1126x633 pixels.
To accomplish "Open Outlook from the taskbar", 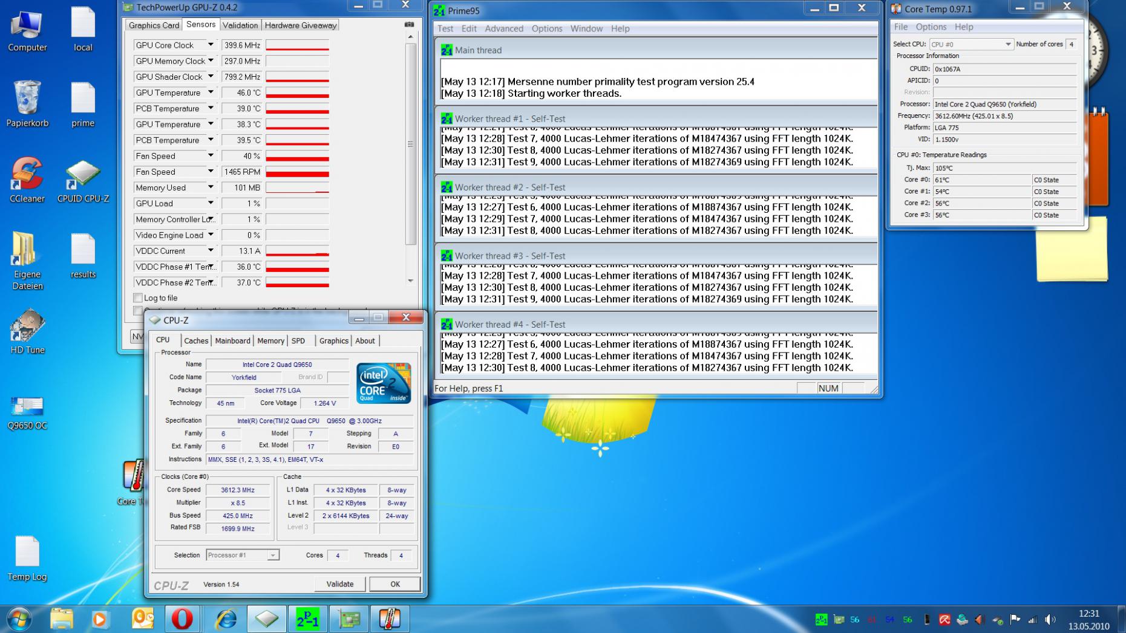I will 143,619.
